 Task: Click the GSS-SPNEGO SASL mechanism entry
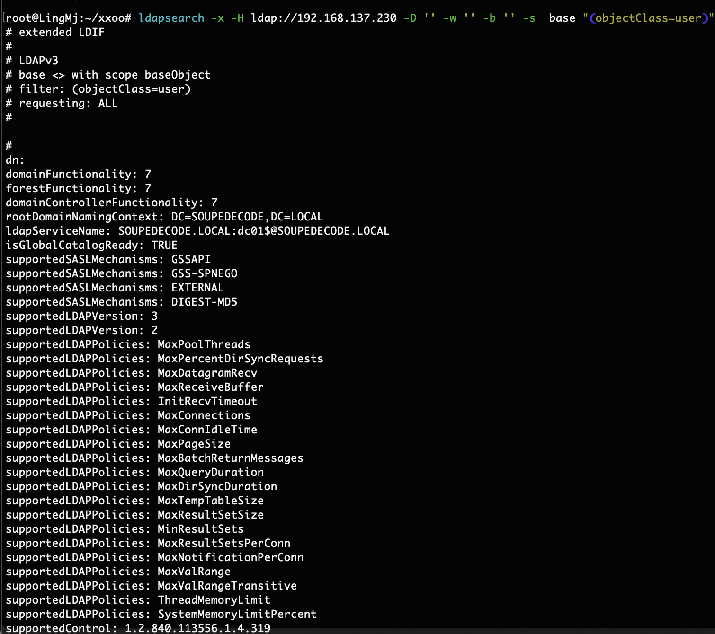point(204,273)
